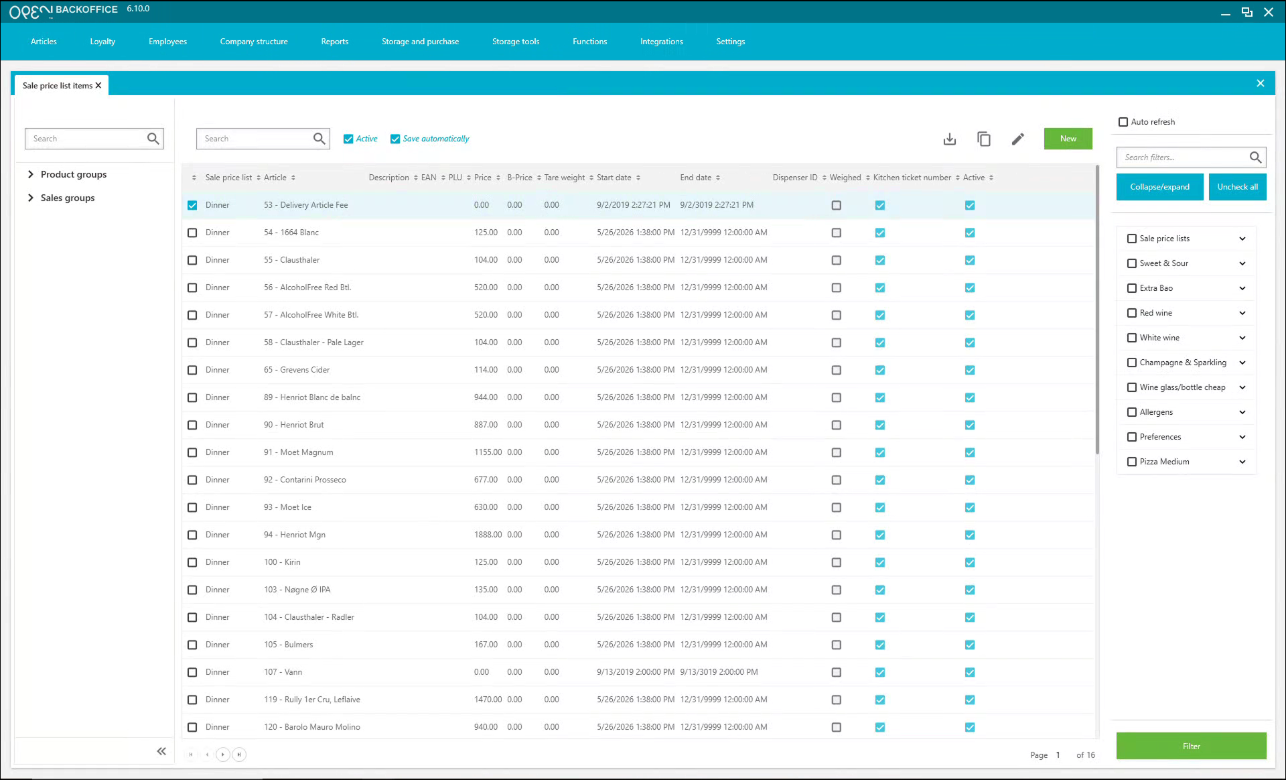This screenshot has width=1286, height=780.
Task: Click the pencil edit icon
Action: (x=1017, y=139)
